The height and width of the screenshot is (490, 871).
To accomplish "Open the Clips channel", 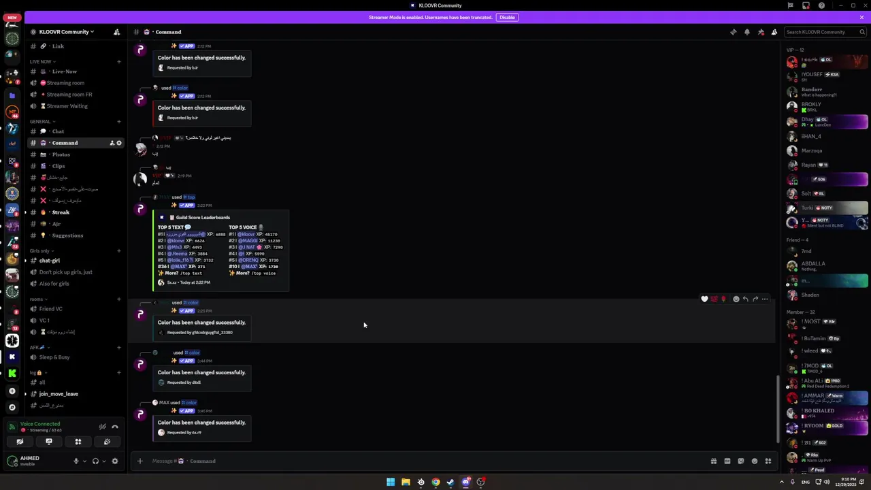I will pyautogui.click(x=75, y=166).
